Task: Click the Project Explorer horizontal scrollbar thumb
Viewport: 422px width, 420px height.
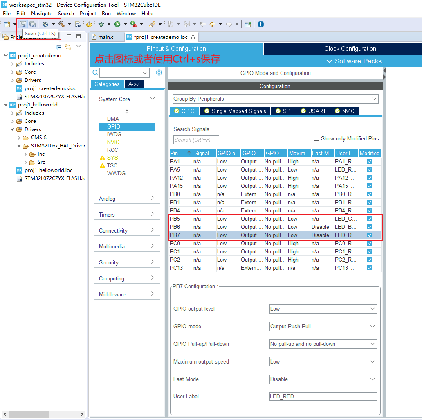Action: pyautogui.click(x=29, y=414)
